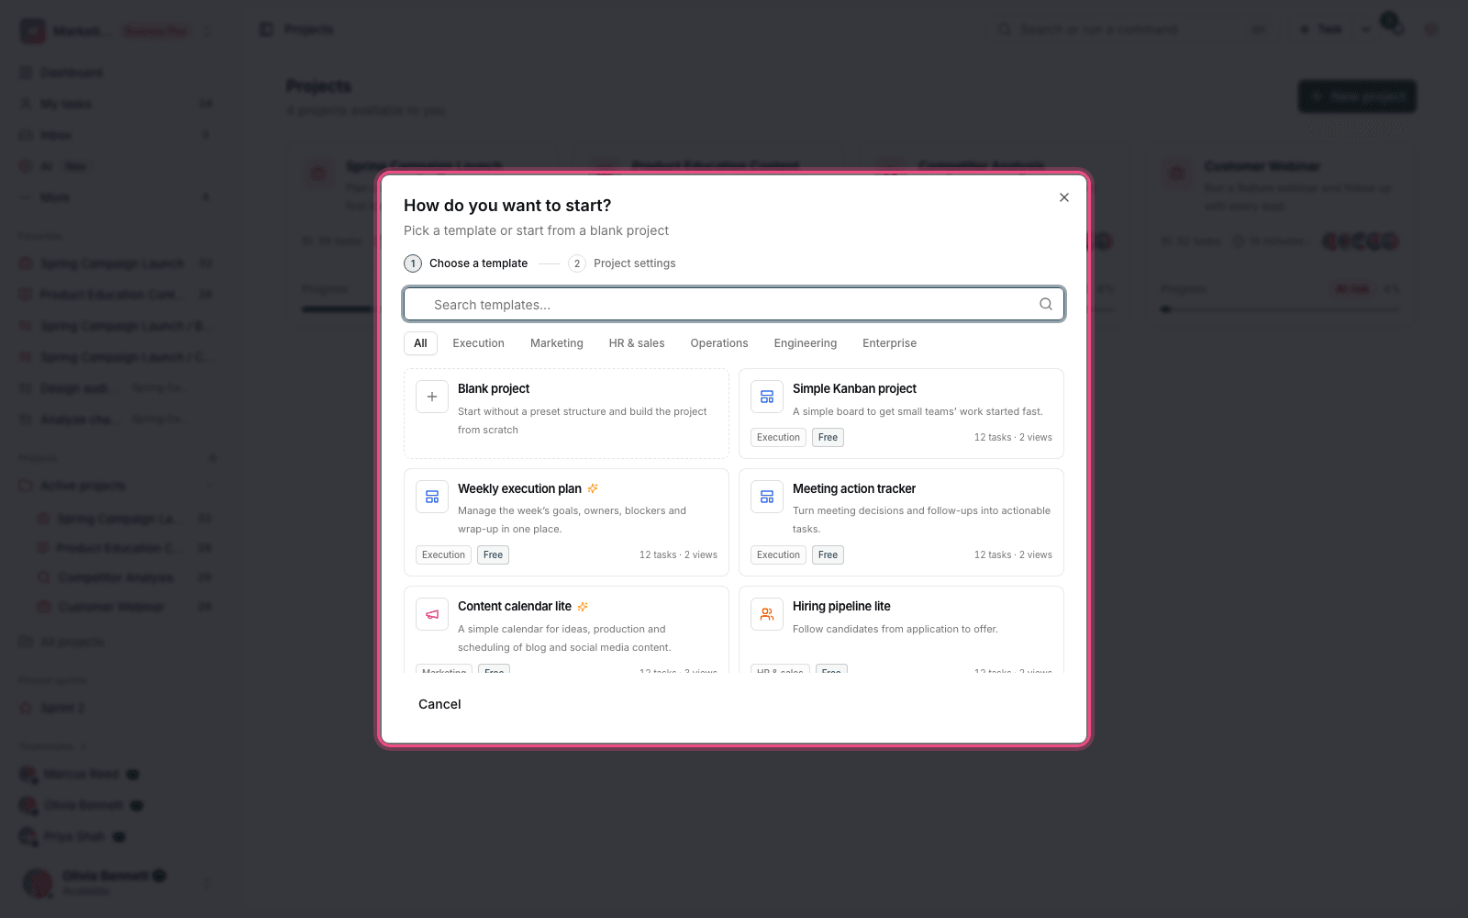The image size is (1468, 918).
Task: Click task count on Simple Kanban project card
Action: (x=1013, y=438)
